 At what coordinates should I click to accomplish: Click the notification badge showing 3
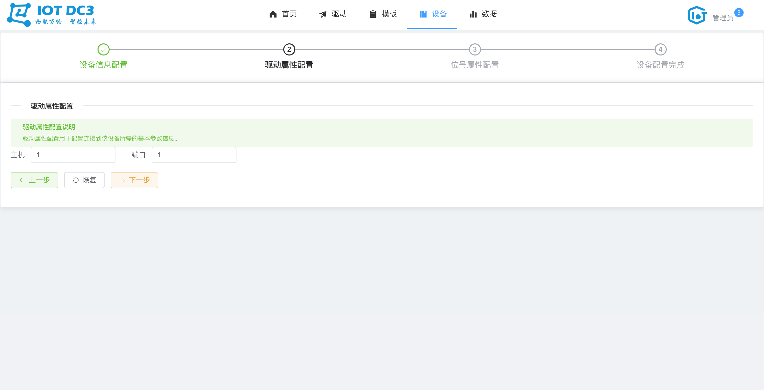point(738,12)
